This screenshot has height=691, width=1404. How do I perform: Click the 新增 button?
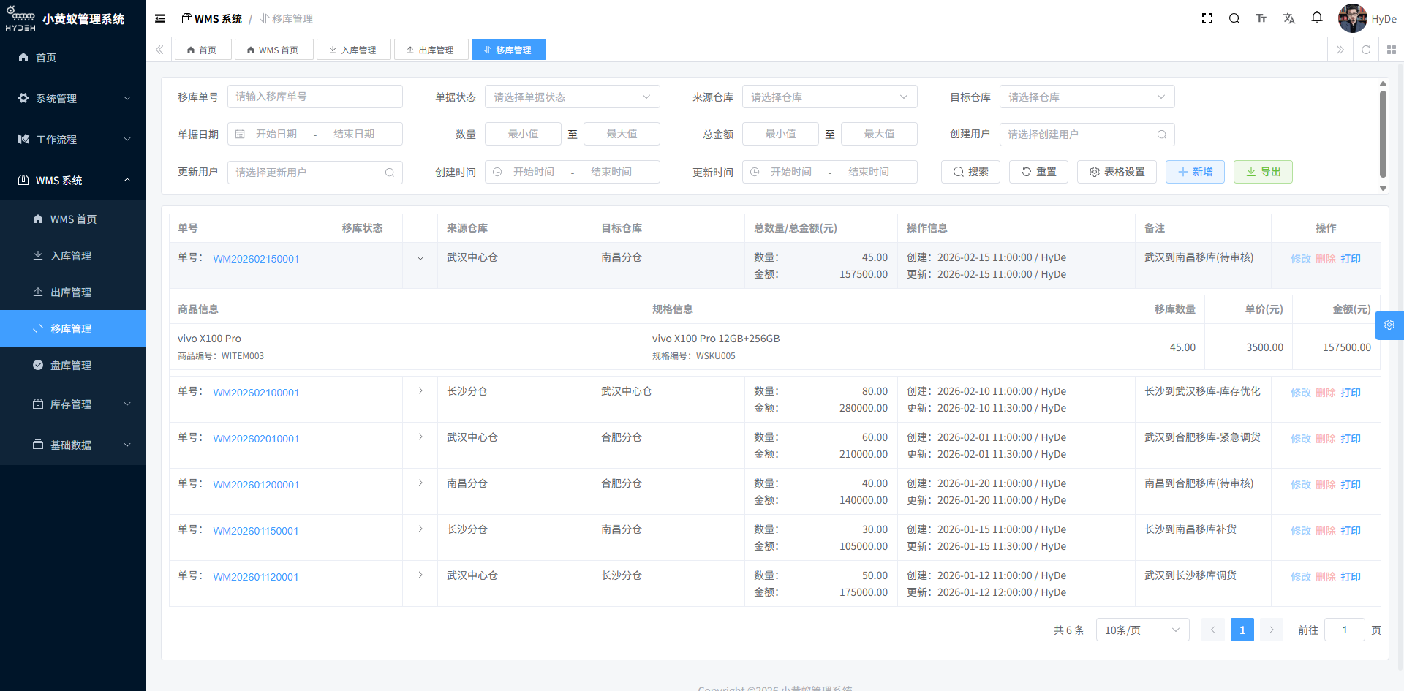(1195, 172)
